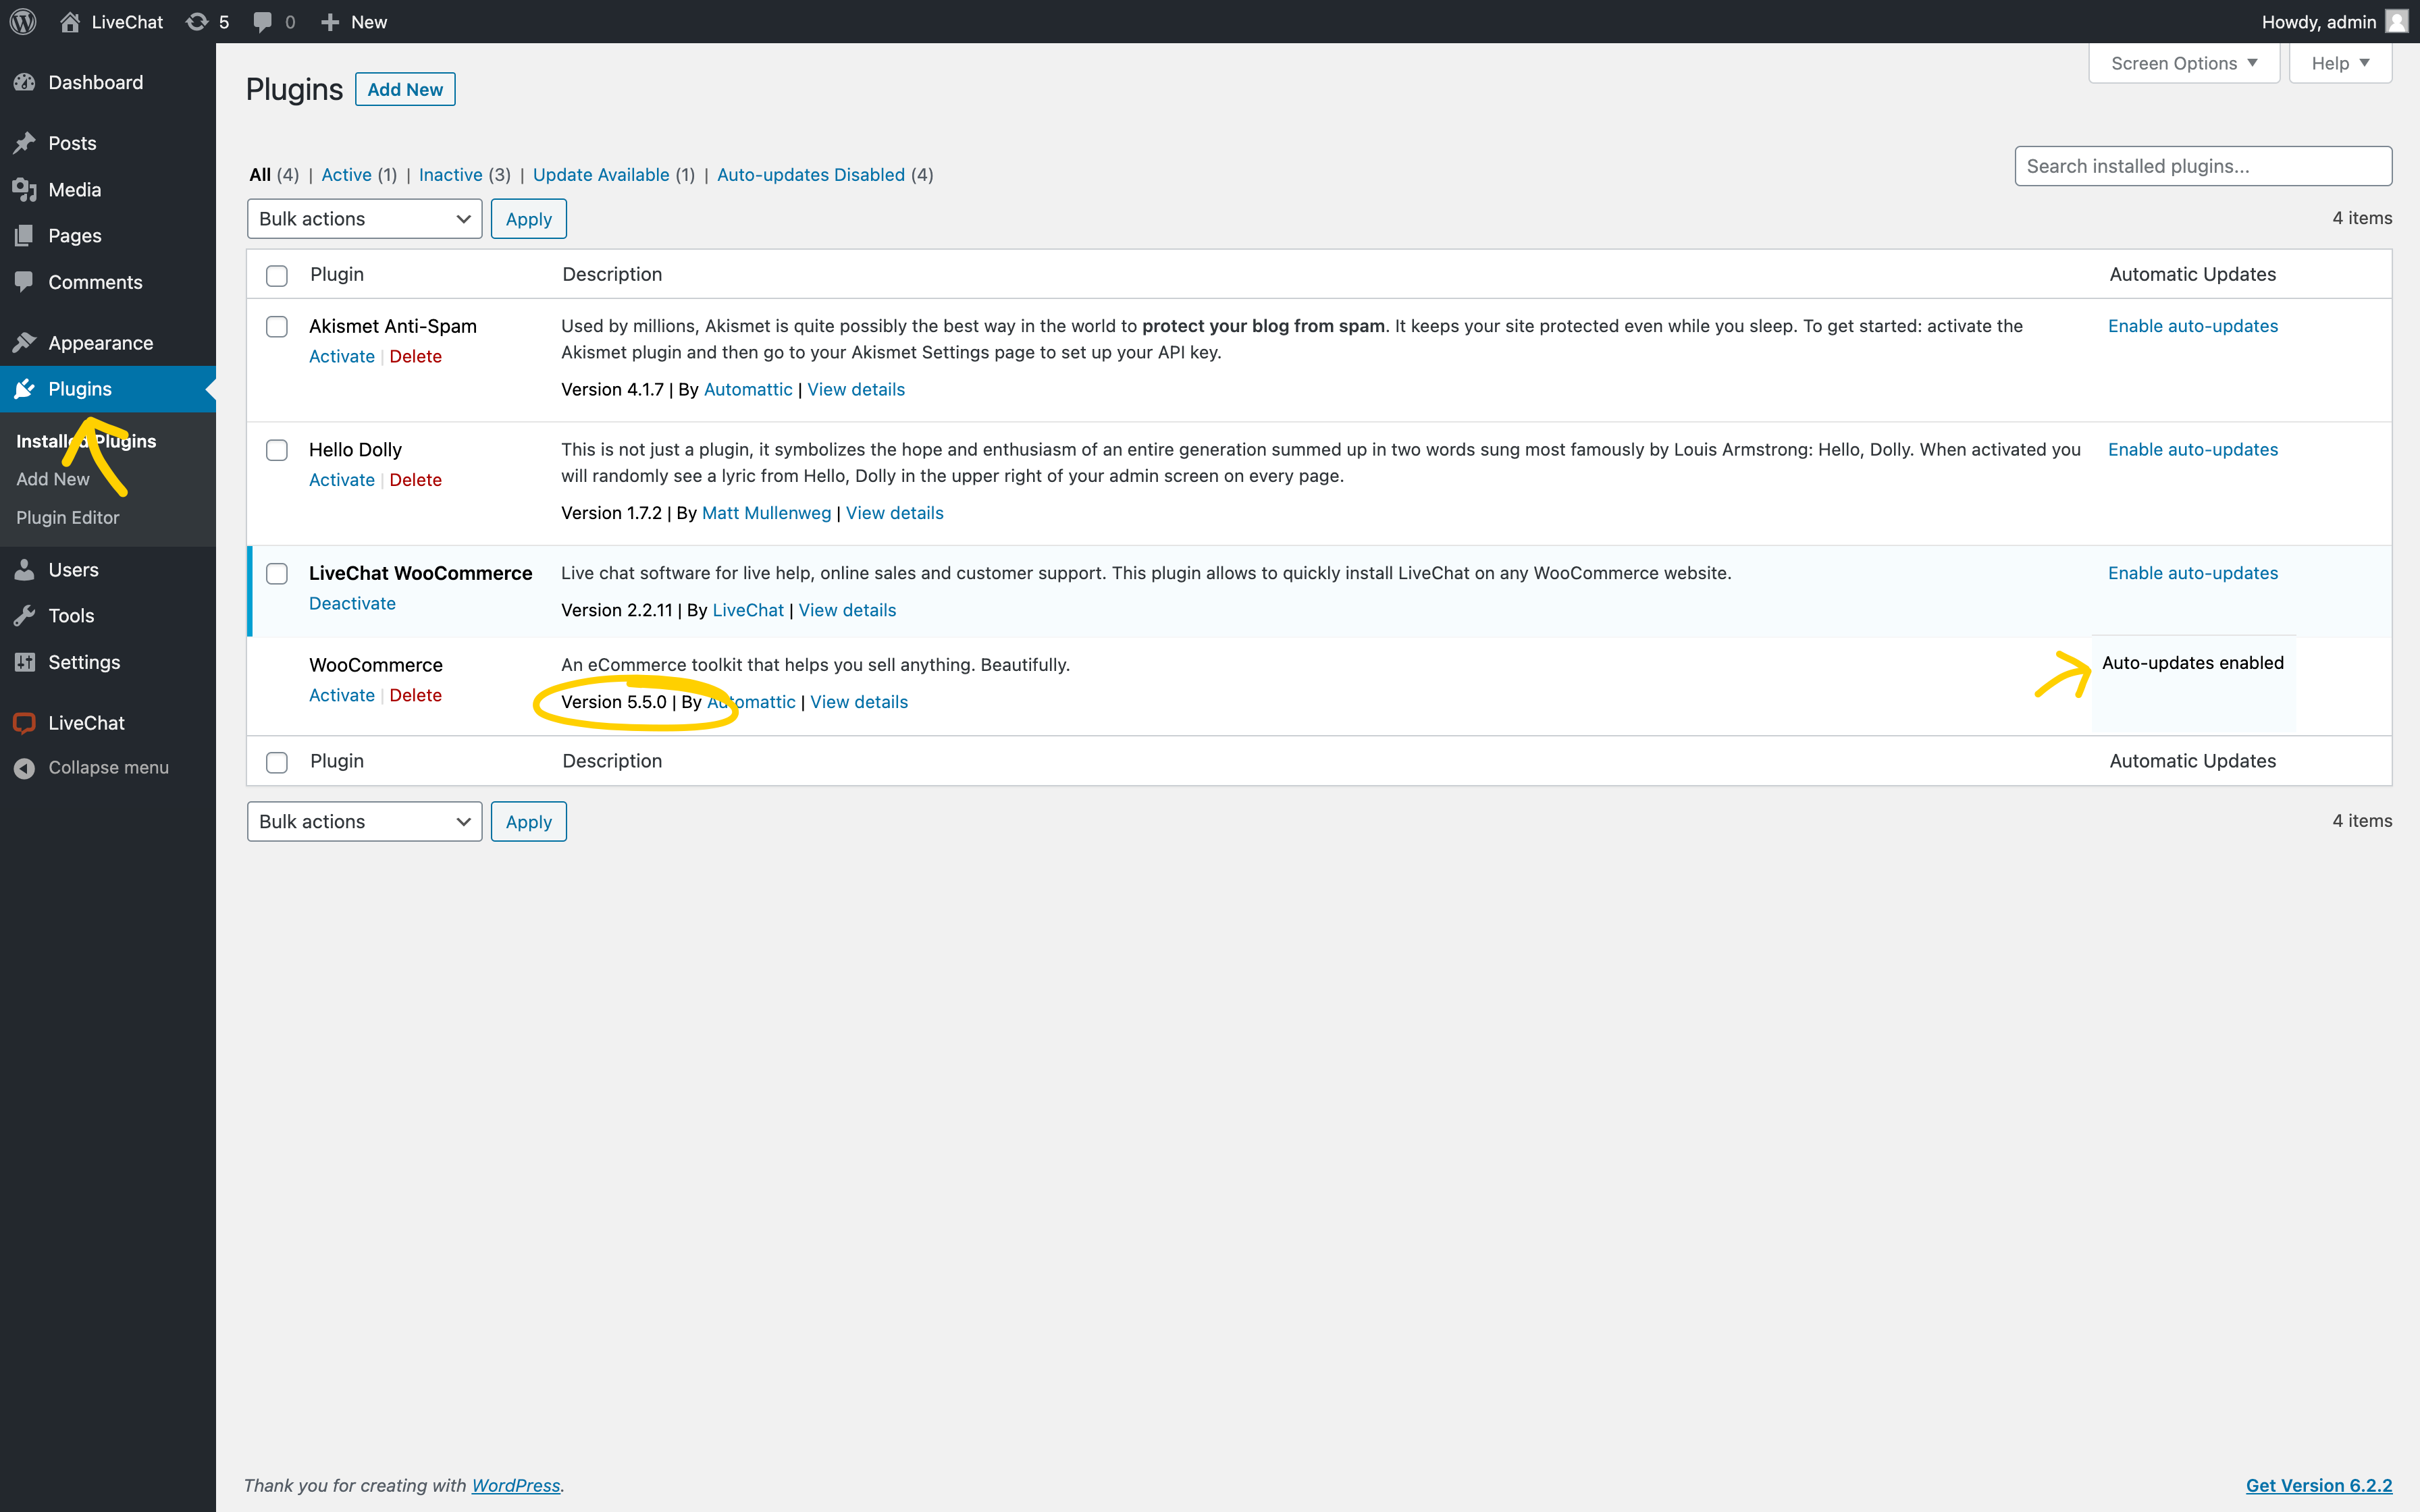The width and height of the screenshot is (2420, 1512).
Task: Click the Tools wrench icon
Action: pyautogui.click(x=25, y=616)
